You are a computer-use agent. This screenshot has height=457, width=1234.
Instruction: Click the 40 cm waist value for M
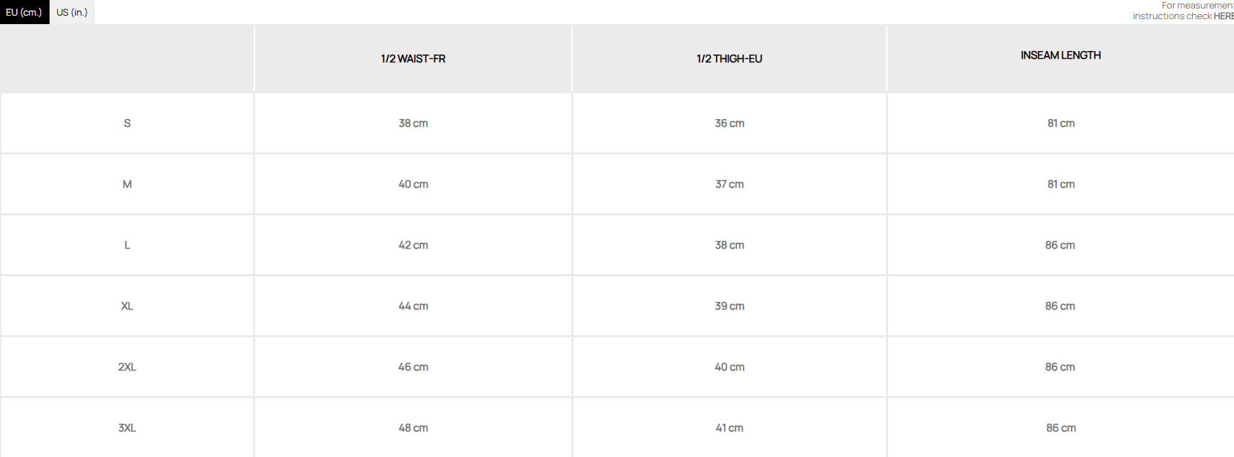tap(413, 184)
